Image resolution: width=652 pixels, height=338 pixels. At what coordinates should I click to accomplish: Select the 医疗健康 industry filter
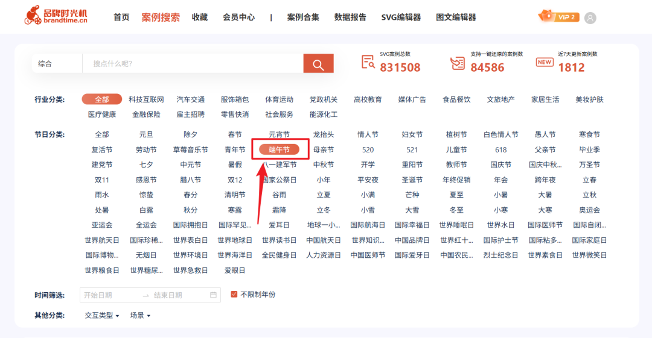(102, 114)
